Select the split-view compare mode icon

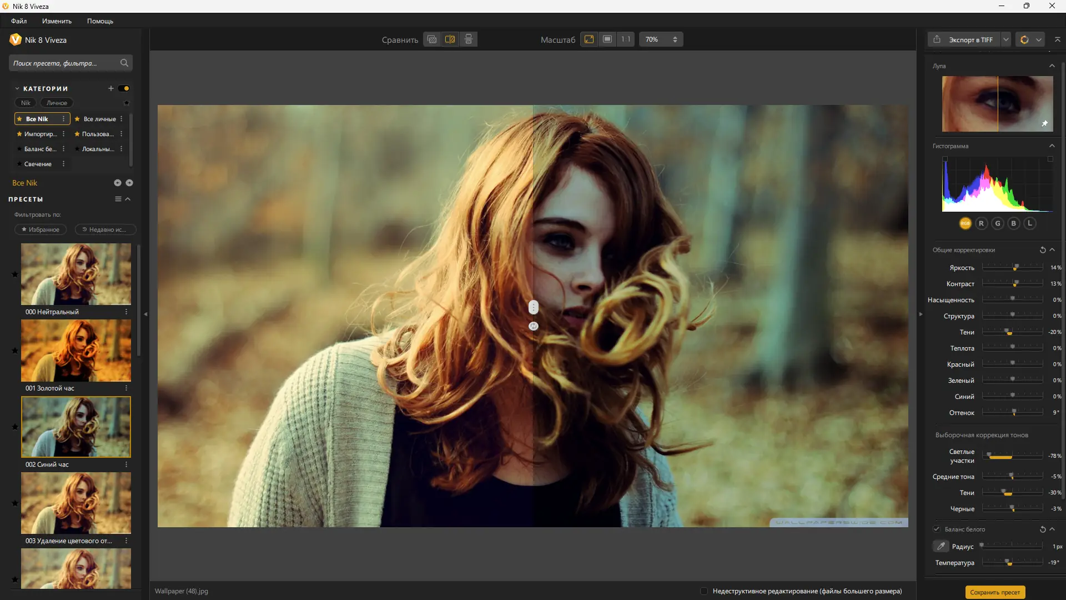450,39
